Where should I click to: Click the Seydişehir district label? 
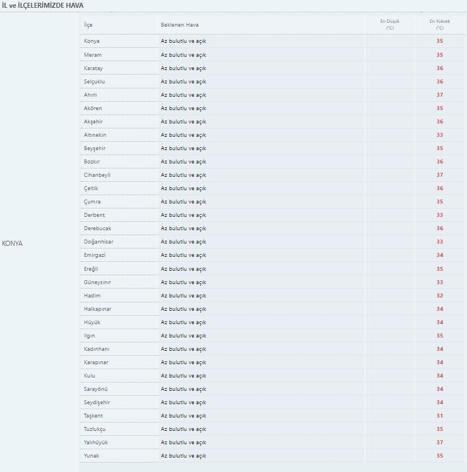click(96, 402)
